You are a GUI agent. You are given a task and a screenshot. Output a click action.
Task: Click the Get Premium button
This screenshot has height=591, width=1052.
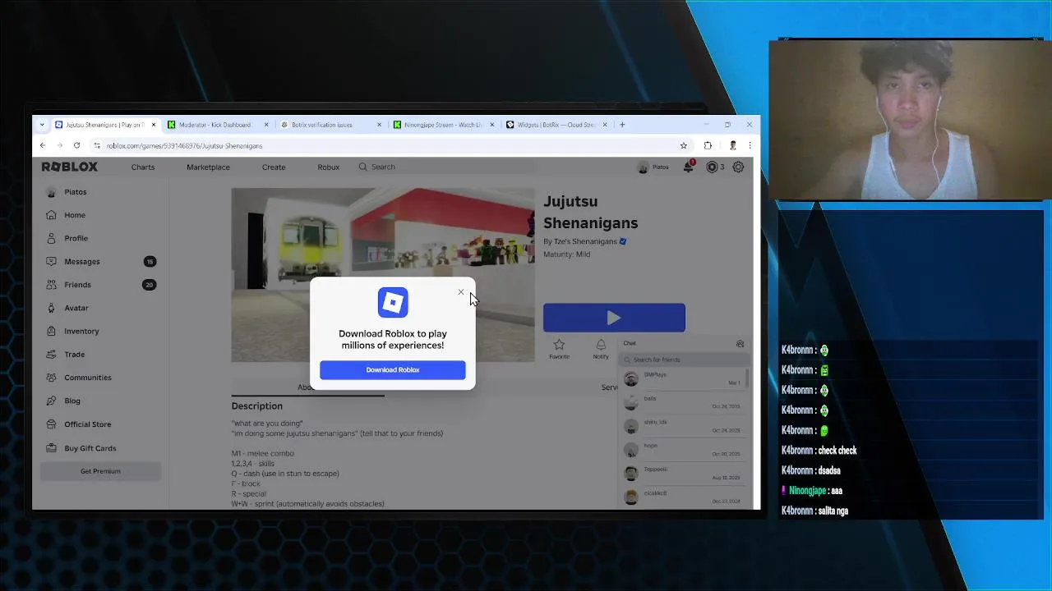point(100,471)
